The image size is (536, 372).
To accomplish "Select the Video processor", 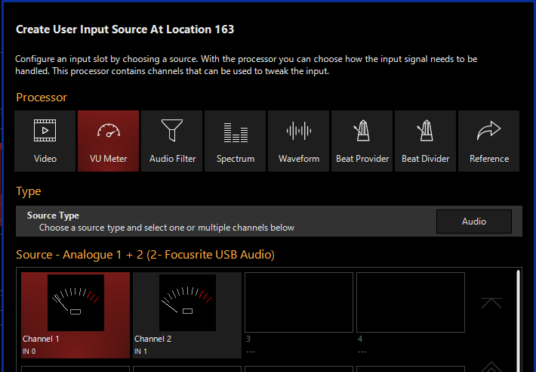I will [45, 141].
